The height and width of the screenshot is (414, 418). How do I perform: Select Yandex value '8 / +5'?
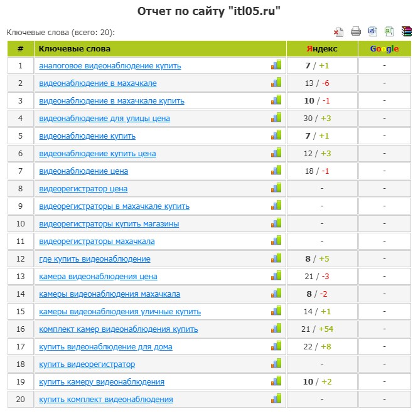click(x=317, y=259)
